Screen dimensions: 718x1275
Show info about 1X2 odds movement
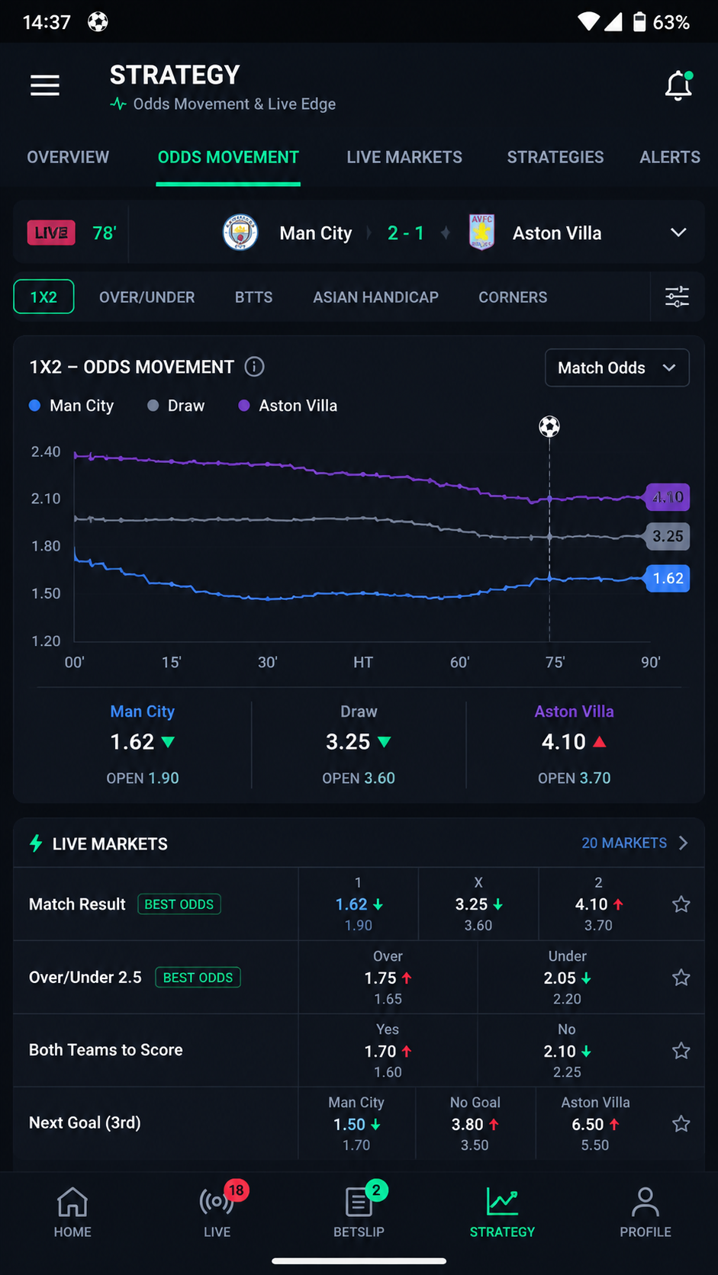click(254, 367)
